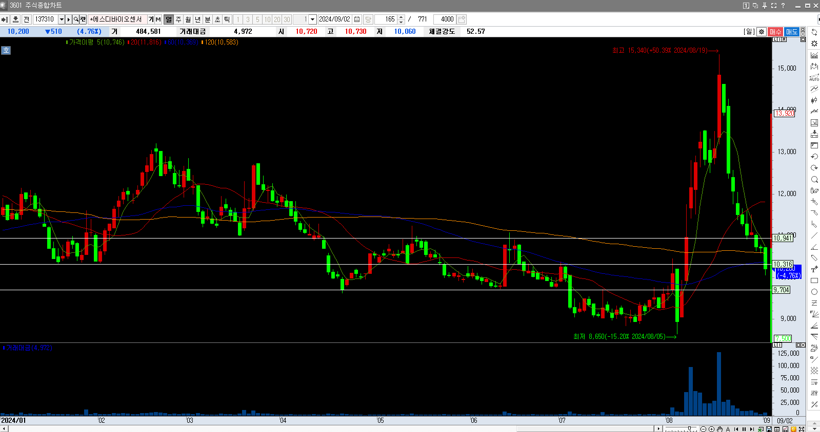The image size is (820, 432).
Task: Click the zoom-out minus icon in the bottom bar
Action: (703, 429)
